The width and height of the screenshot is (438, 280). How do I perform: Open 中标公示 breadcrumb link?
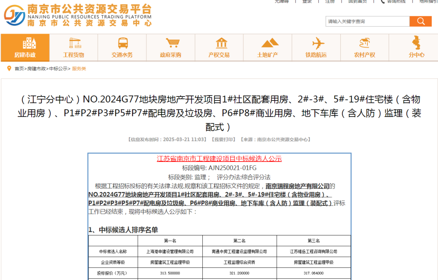pos(58,68)
